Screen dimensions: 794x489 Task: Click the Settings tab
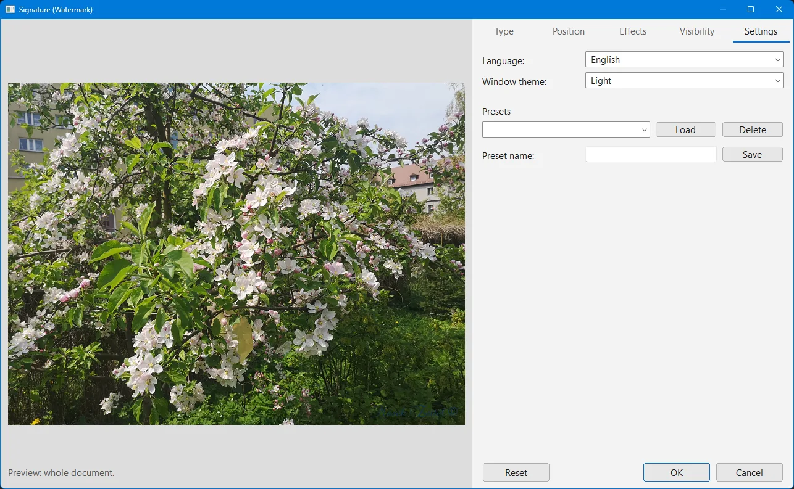pos(761,31)
